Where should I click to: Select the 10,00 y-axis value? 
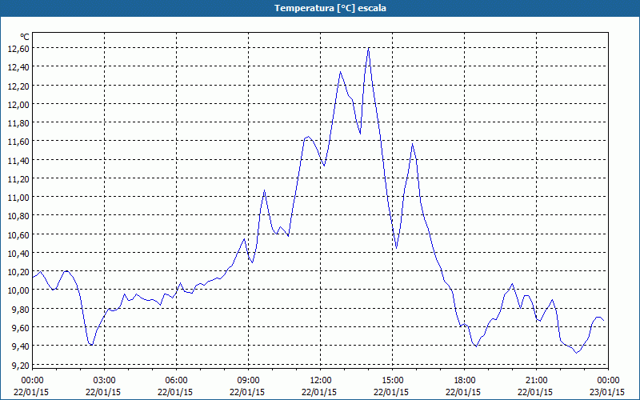pos(18,290)
